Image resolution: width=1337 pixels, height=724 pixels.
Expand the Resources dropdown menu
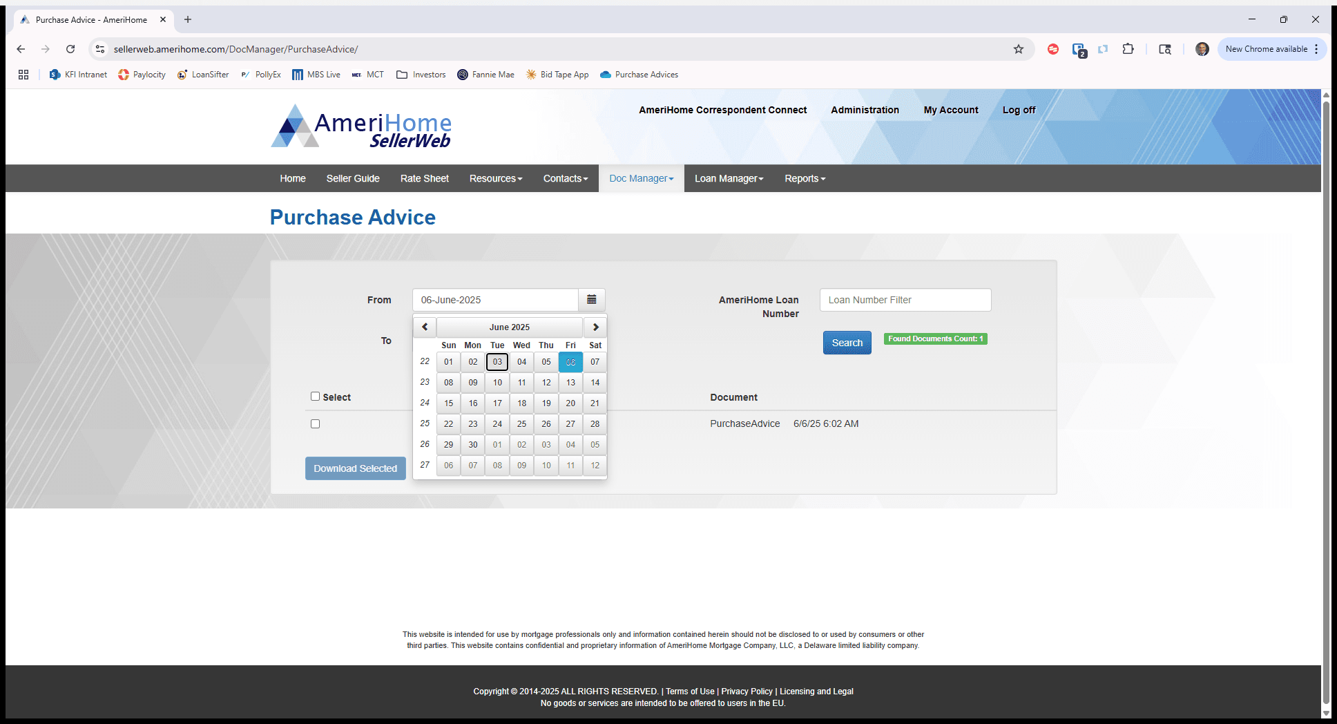coord(496,178)
